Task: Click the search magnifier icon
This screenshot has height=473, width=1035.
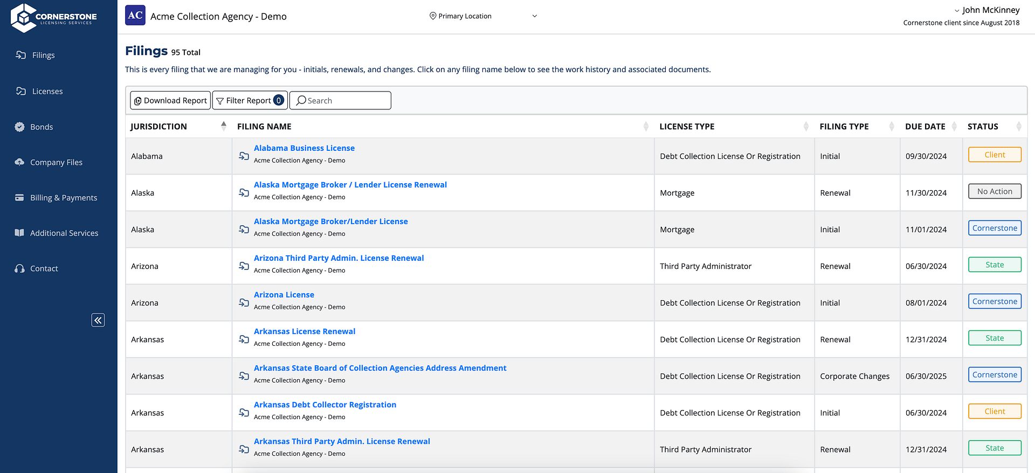Action: 301,100
